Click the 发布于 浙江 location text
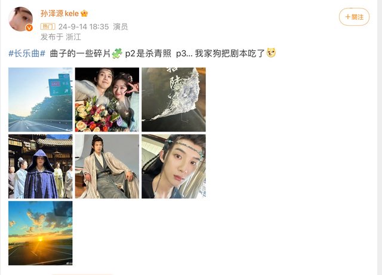This screenshot has height=275, width=382. [x=61, y=37]
